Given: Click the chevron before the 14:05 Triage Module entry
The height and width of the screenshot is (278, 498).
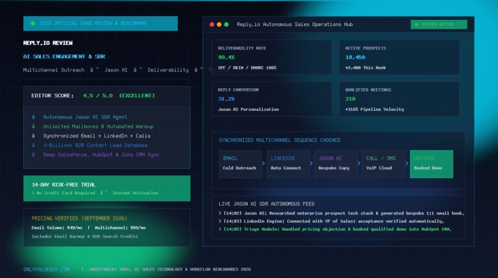Looking at the screenshot, I should click(220, 229).
